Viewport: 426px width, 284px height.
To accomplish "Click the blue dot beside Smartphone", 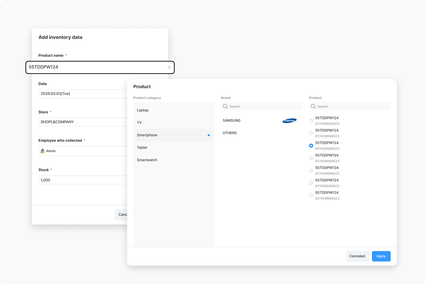I will click(x=209, y=135).
